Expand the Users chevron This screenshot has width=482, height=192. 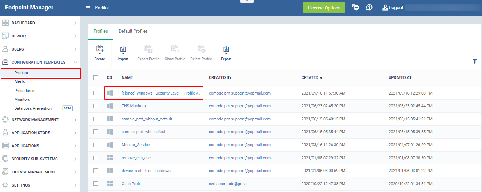75,49
